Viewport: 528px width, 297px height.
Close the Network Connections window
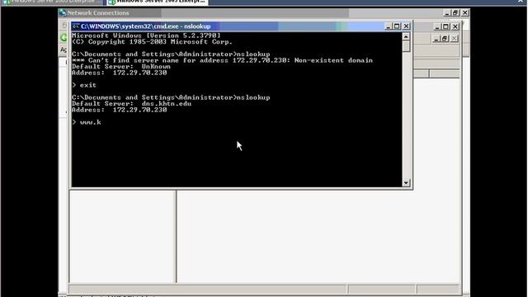(x=465, y=13)
